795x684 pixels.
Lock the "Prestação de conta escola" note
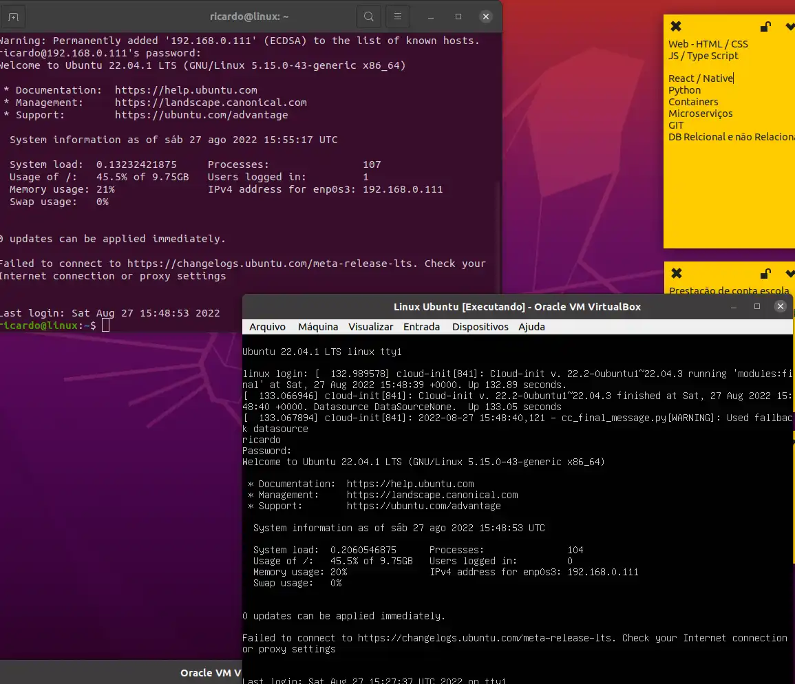pos(765,274)
